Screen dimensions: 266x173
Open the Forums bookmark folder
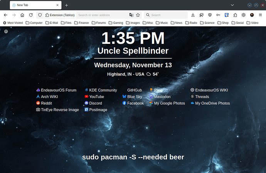99,23
